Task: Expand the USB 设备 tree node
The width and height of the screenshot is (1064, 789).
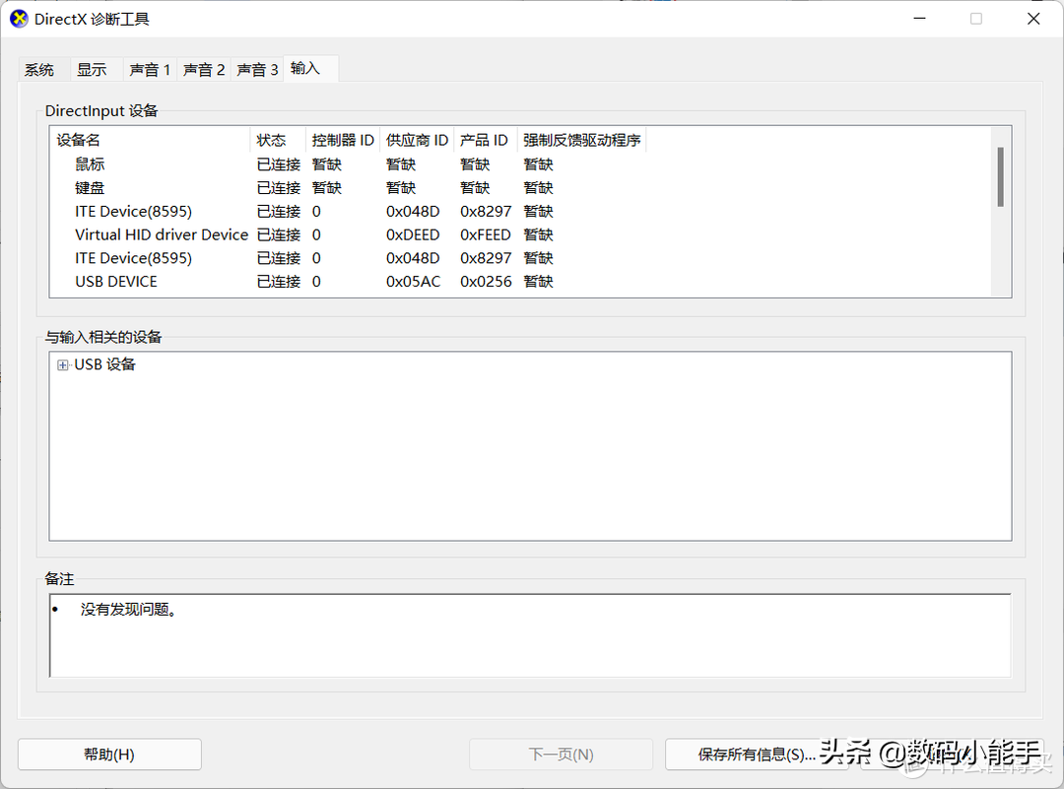Action: [x=63, y=365]
